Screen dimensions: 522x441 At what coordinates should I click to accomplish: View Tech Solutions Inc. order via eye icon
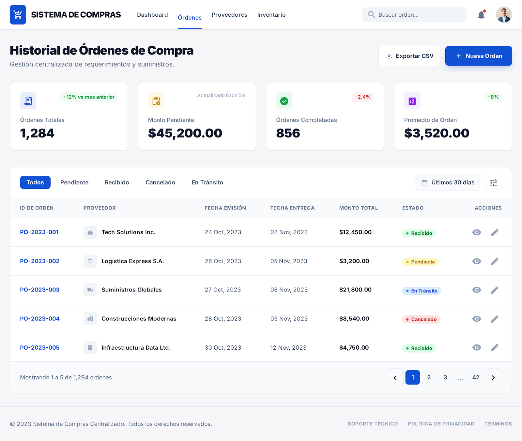[477, 232]
